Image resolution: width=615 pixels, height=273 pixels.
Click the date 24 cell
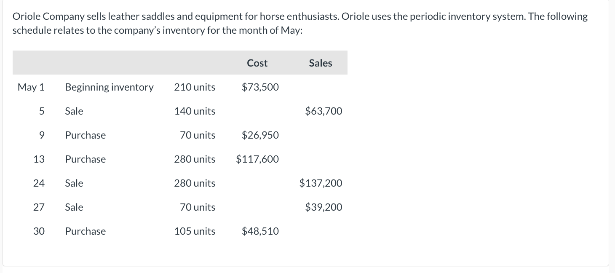click(39, 183)
